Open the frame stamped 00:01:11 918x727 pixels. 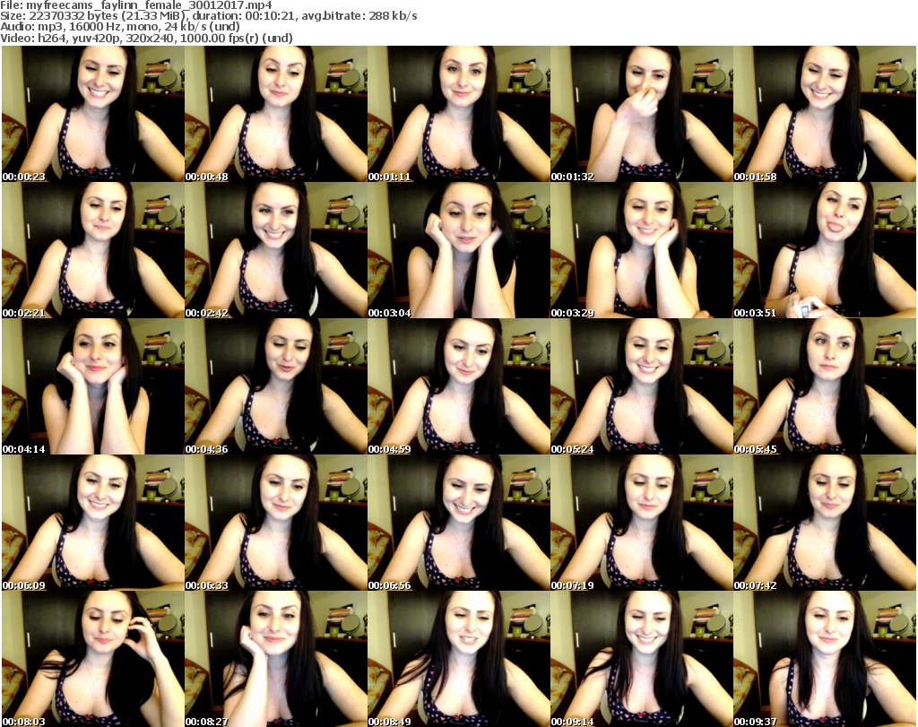pos(458,114)
